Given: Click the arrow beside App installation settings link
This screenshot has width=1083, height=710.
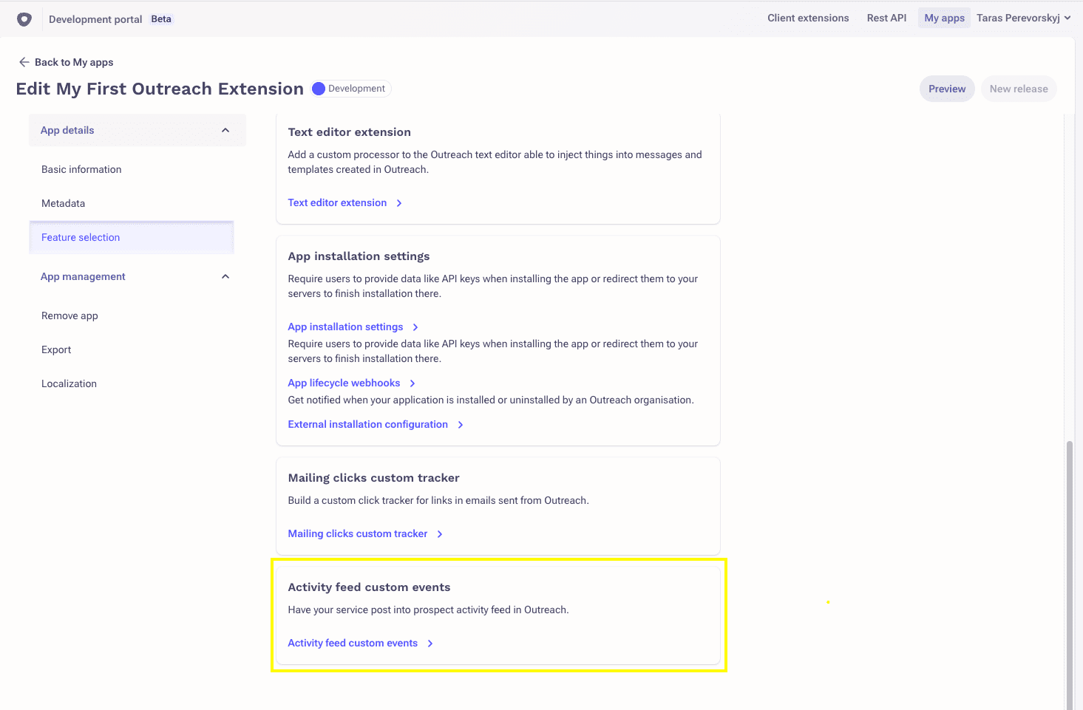Looking at the screenshot, I should pyautogui.click(x=416, y=327).
